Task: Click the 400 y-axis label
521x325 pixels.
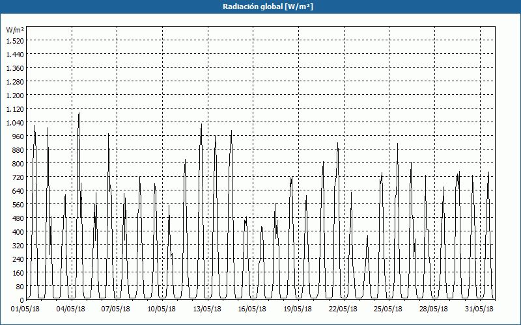Action: click(x=19, y=232)
